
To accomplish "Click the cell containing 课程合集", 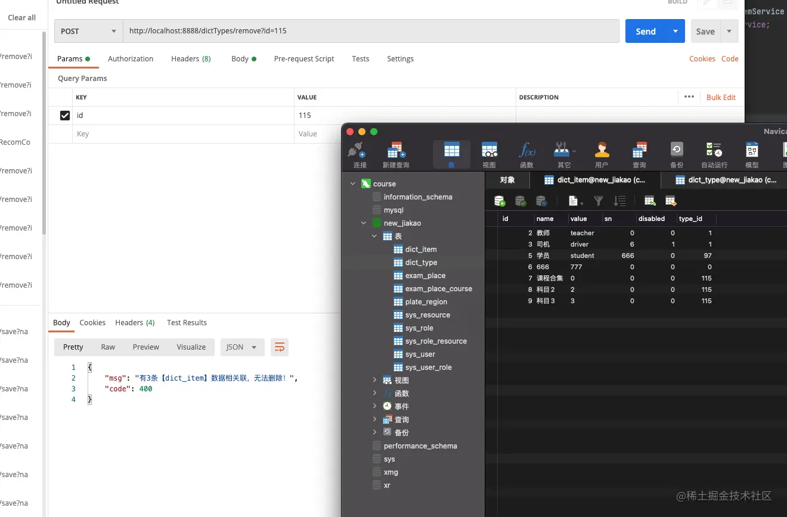I will [550, 278].
